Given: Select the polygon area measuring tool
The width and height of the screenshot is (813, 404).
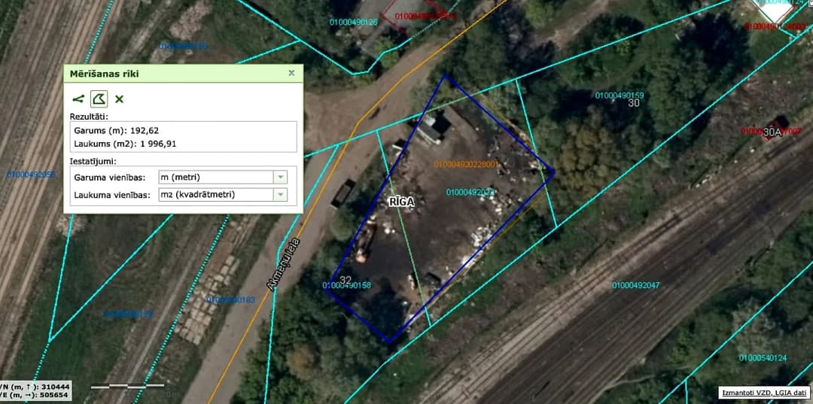Looking at the screenshot, I should (99, 99).
